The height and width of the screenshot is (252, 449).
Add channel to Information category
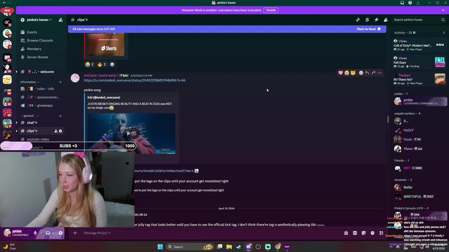pyautogui.click(x=60, y=82)
